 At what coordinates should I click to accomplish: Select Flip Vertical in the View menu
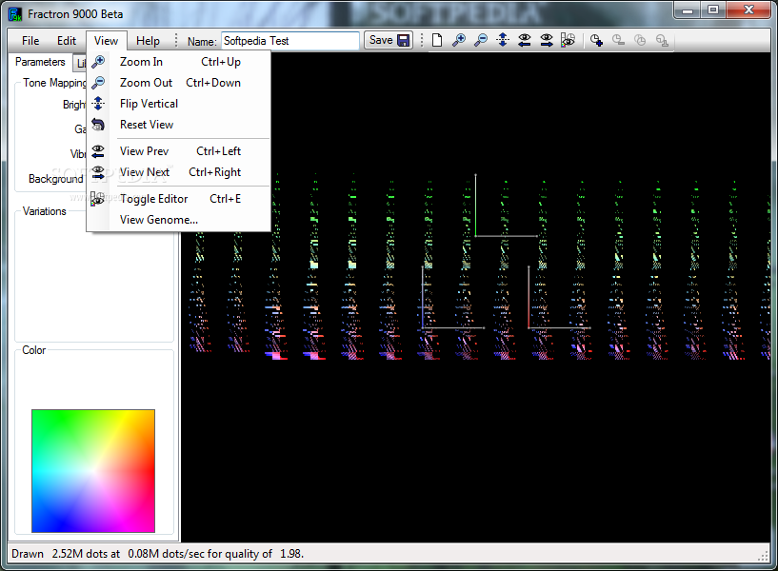pyautogui.click(x=149, y=104)
